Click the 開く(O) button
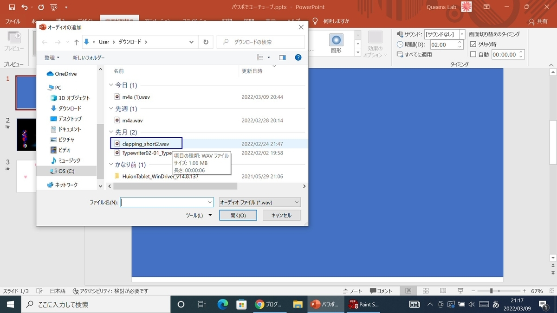 coord(238,215)
